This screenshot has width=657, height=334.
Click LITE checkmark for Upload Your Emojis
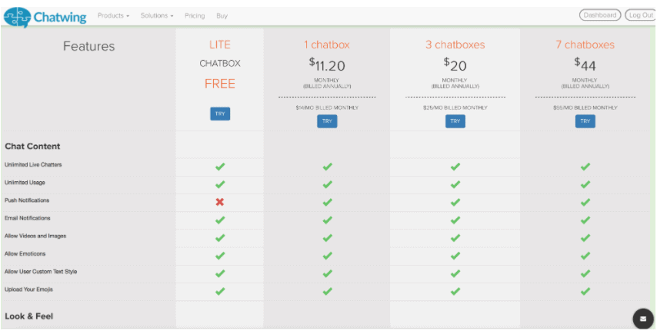click(220, 291)
